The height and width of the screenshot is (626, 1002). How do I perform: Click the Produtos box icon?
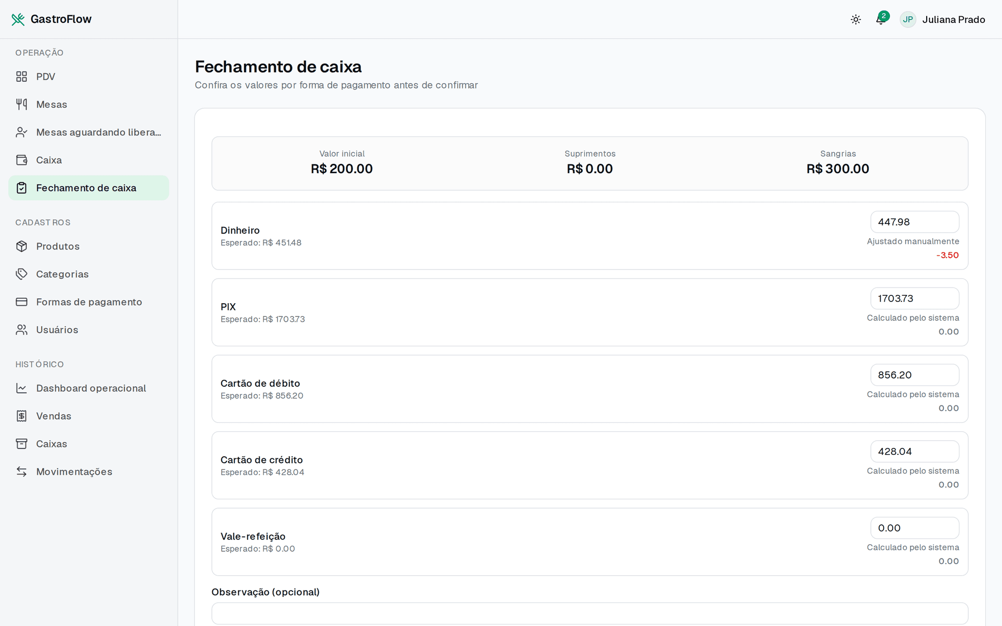(22, 246)
